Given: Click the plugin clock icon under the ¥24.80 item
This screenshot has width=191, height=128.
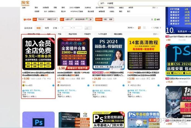Looking at the screenshot, I should coord(93,91).
